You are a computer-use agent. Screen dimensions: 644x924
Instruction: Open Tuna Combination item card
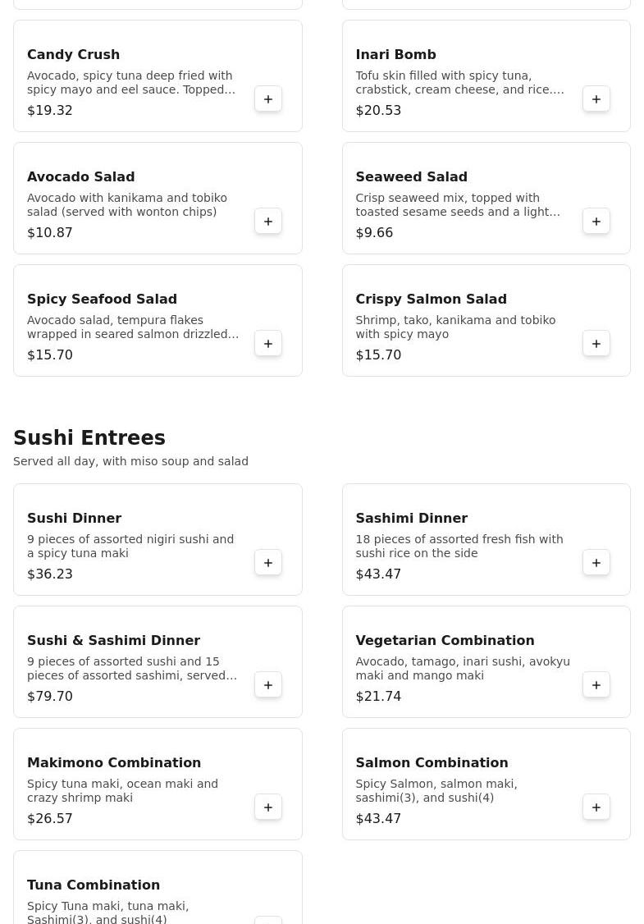[158, 887]
